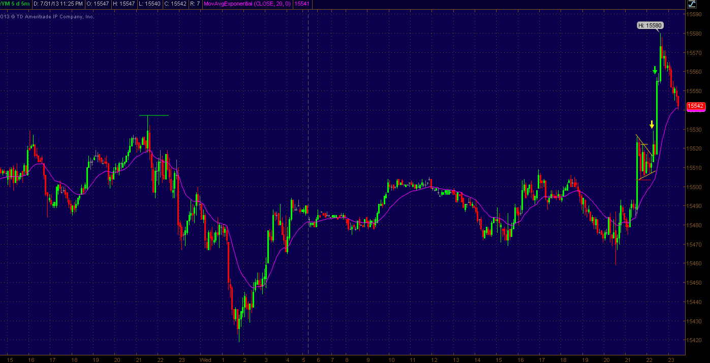This screenshot has width=710, height=363.
Task: Click the 15500 price axis label
Action: click(694, 187)
